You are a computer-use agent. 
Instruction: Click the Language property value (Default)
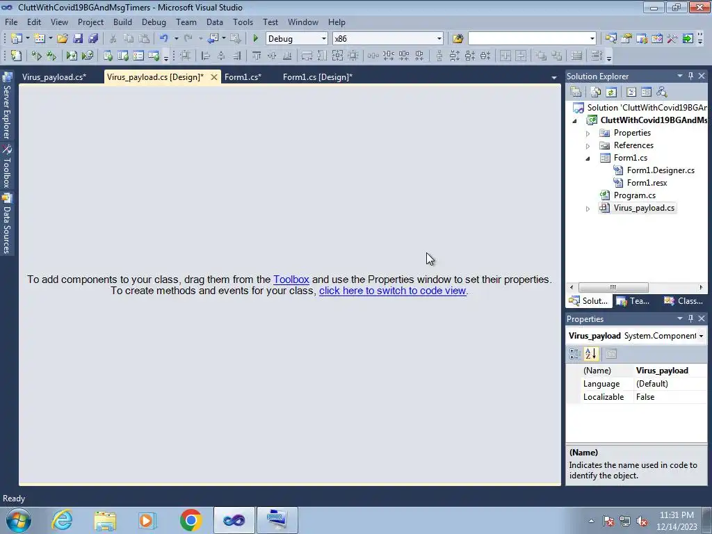point(670,384)
